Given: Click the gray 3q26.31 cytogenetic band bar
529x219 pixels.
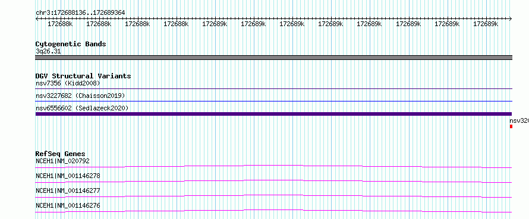Looking at the screenshot, I should pos(273,58).
